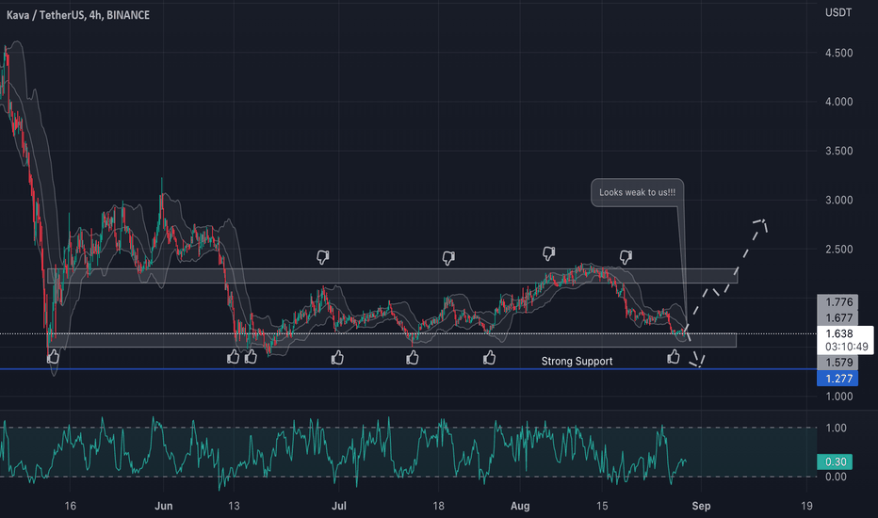Click the indicator 1.00 scale label
The height and width of the screenshot is (518, 878).
pos(836,428)
